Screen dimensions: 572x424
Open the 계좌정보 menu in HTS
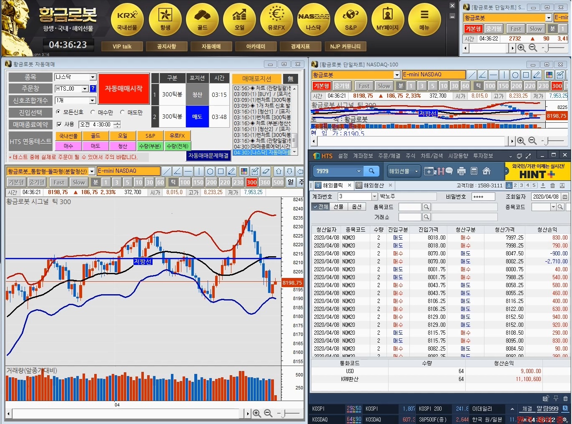[363, 156]
